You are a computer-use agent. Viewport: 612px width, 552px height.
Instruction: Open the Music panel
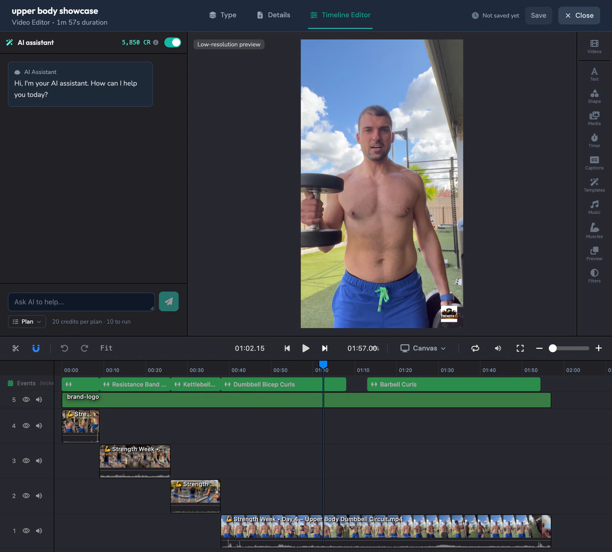click(x=594, y=207)
